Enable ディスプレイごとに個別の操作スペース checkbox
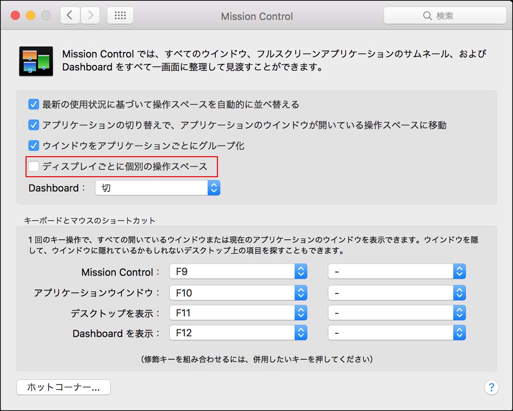The image size is (513, 411). pos(34,166)
